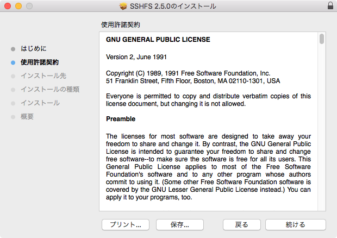Viewport: 337px width, 238px height.
Task: Click the GNU GENERAL PUBLIC LICENSE heading
Action: [x=158, y=40]
